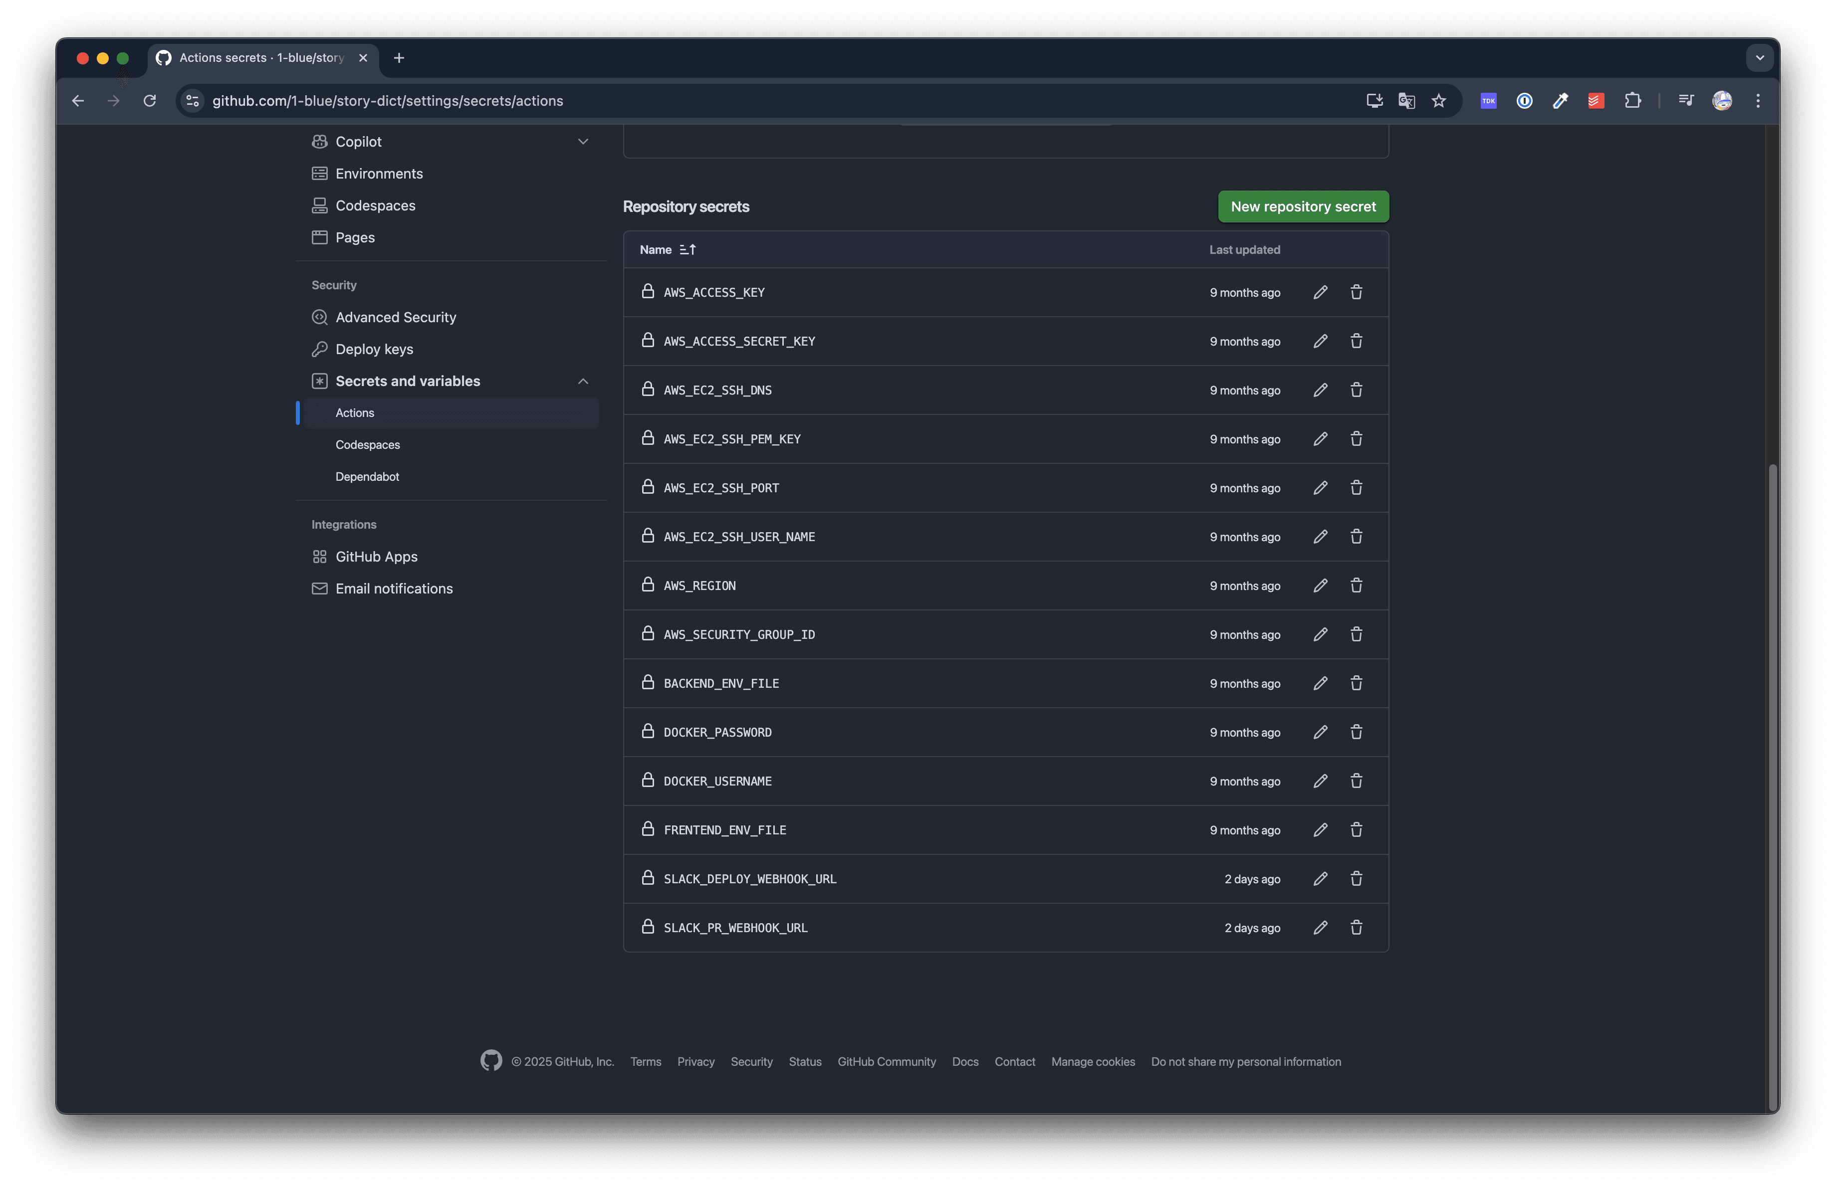Image resolution: width=1836 pixels, height=1188 pixels.
Task: Open the Todoist extension icon
Action: 1596,100
